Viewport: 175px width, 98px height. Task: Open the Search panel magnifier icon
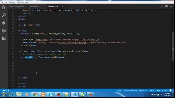pyautogui.click(x=4, y=15)
